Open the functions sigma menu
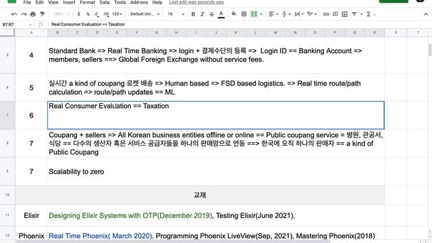432x243 pixels. click(x=369, y=14)
